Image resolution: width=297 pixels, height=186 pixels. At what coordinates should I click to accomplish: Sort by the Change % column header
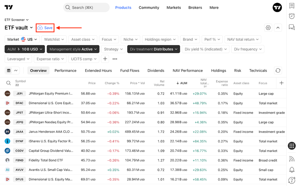(112, 83)
